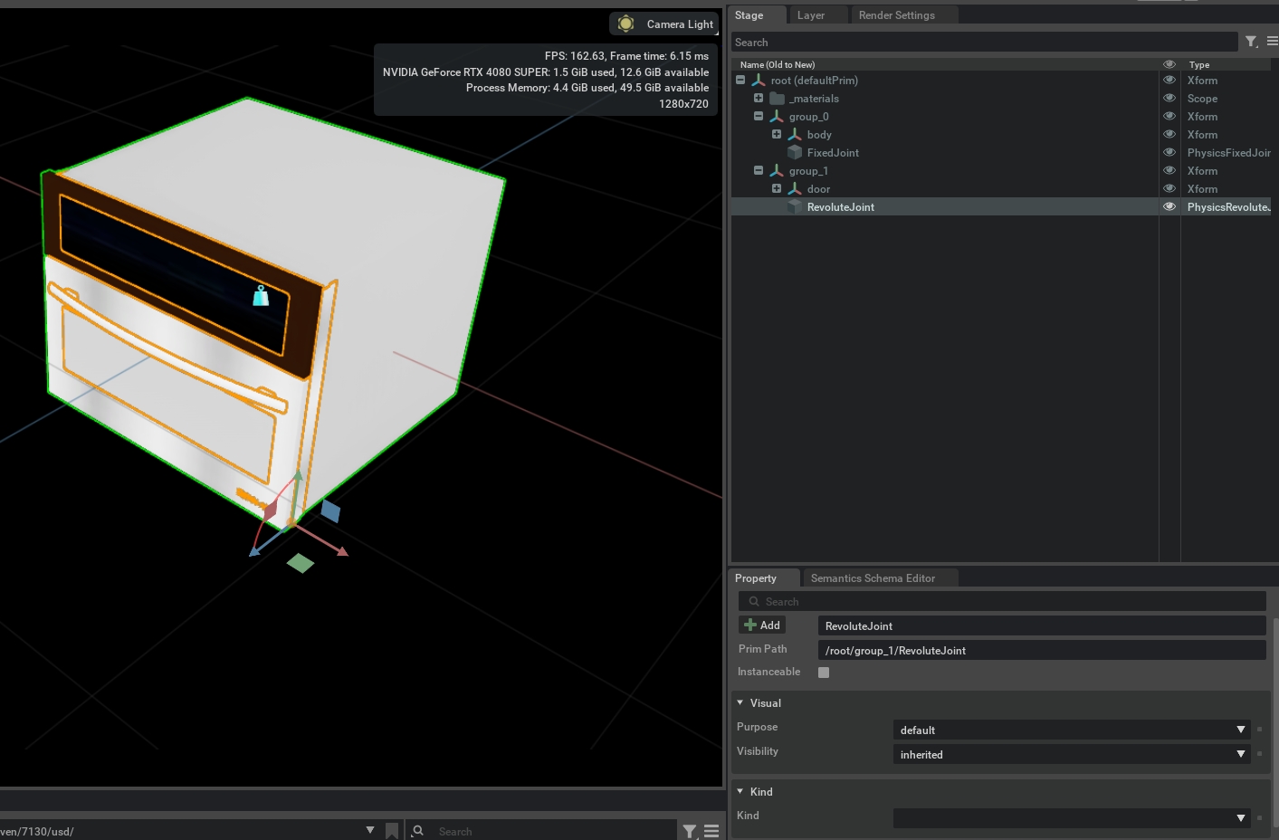Click the filter icon beside the Stage search field
This screenshot has height=840, width=1279.
1252,41
